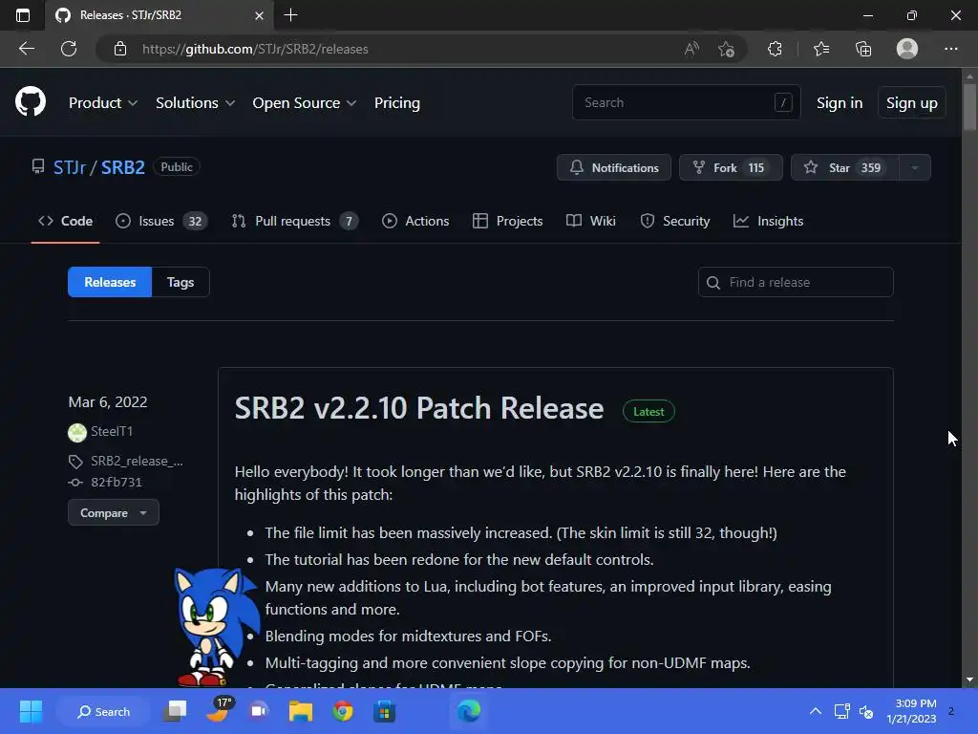978x734 pixels.
Task: Open the GitHub homepage logo
Action: point(31,101)
